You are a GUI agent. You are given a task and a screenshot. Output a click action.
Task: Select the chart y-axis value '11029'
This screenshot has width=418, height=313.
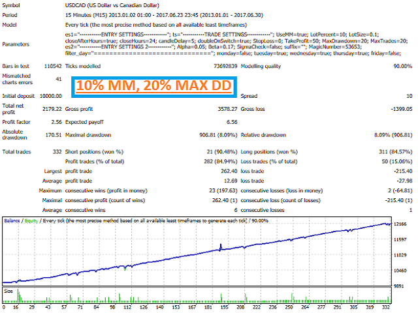[400, 255]
